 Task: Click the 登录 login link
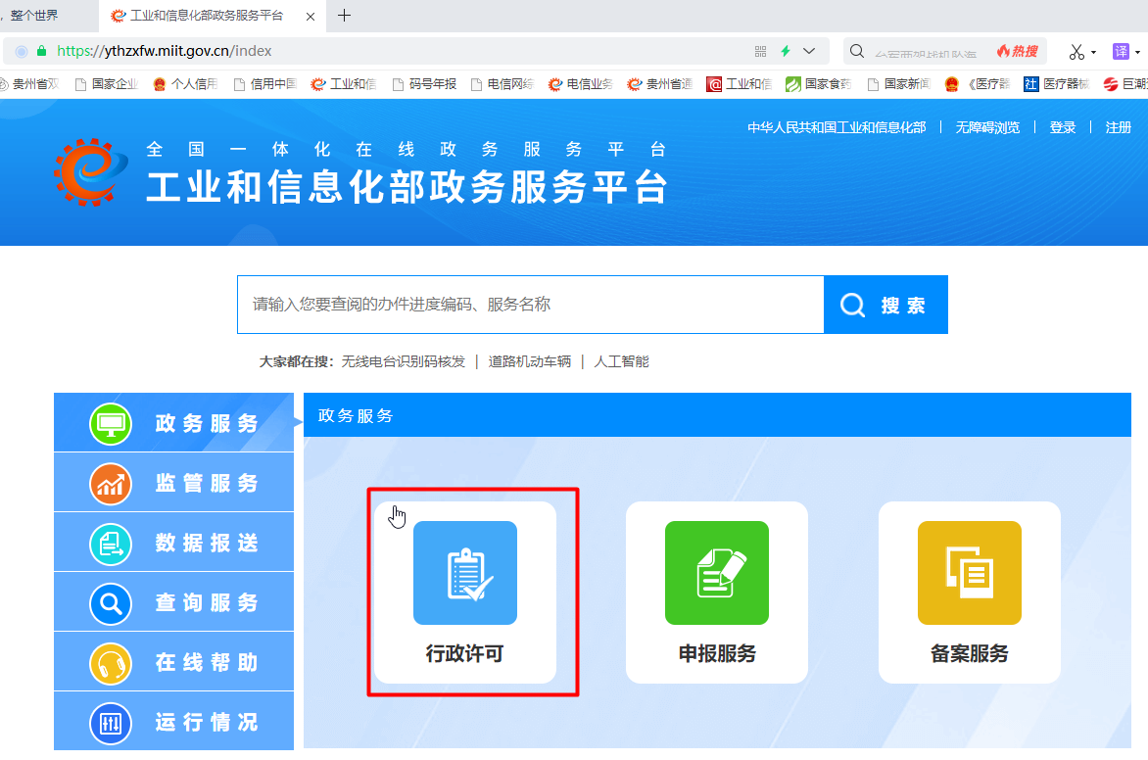(x=1063, y=127)
